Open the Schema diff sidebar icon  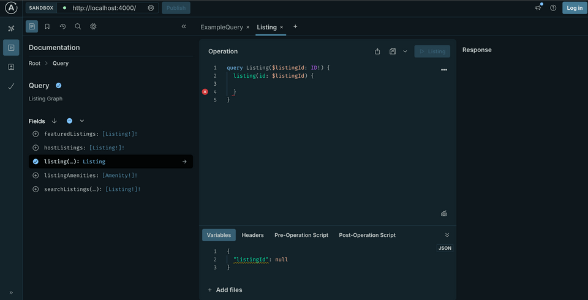[11, 67]
